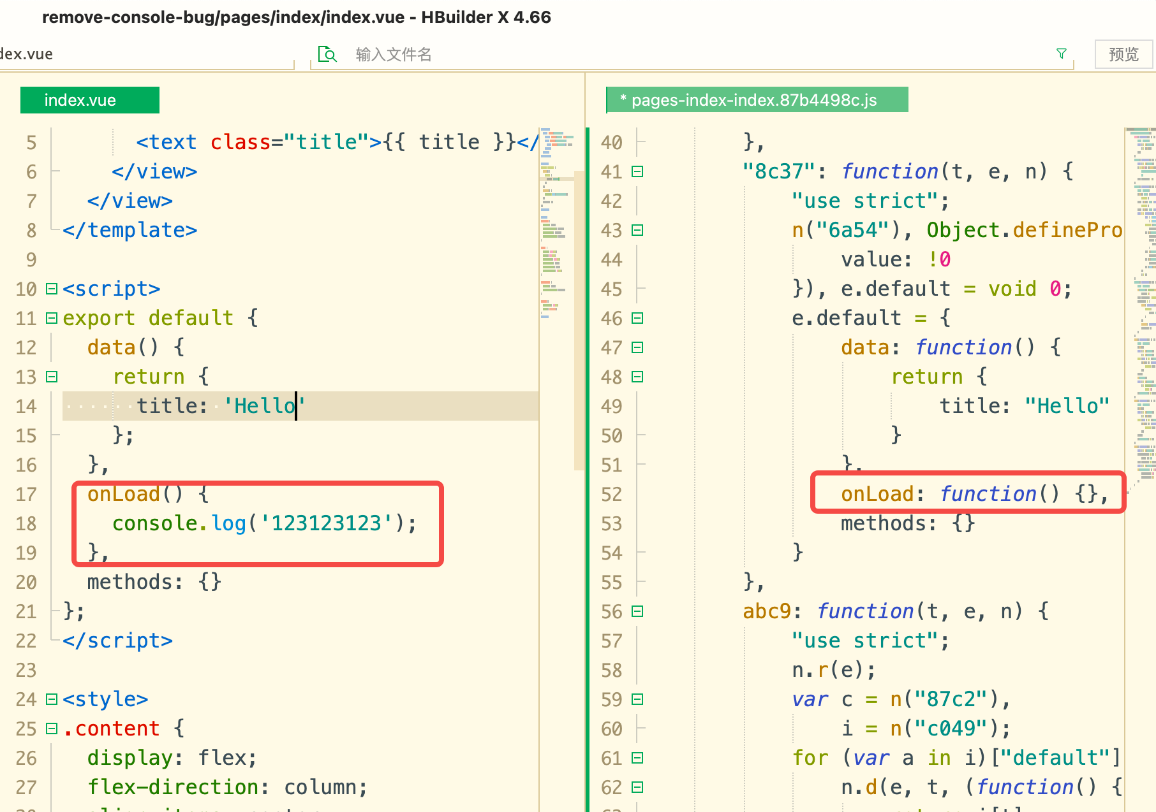Collapse for loop fold at line 61

pyautogui.click(x=637, y=758)
